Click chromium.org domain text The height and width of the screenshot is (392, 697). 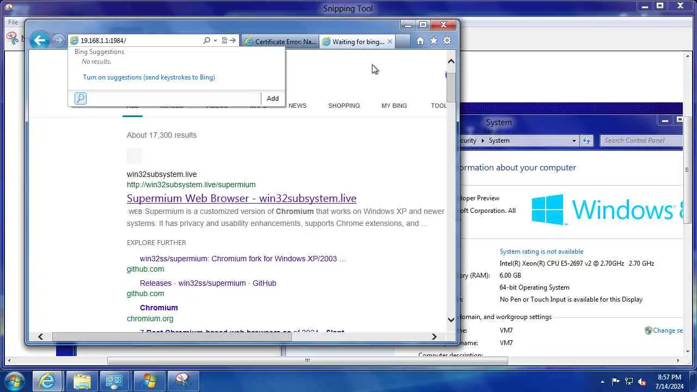pos(150,318)
